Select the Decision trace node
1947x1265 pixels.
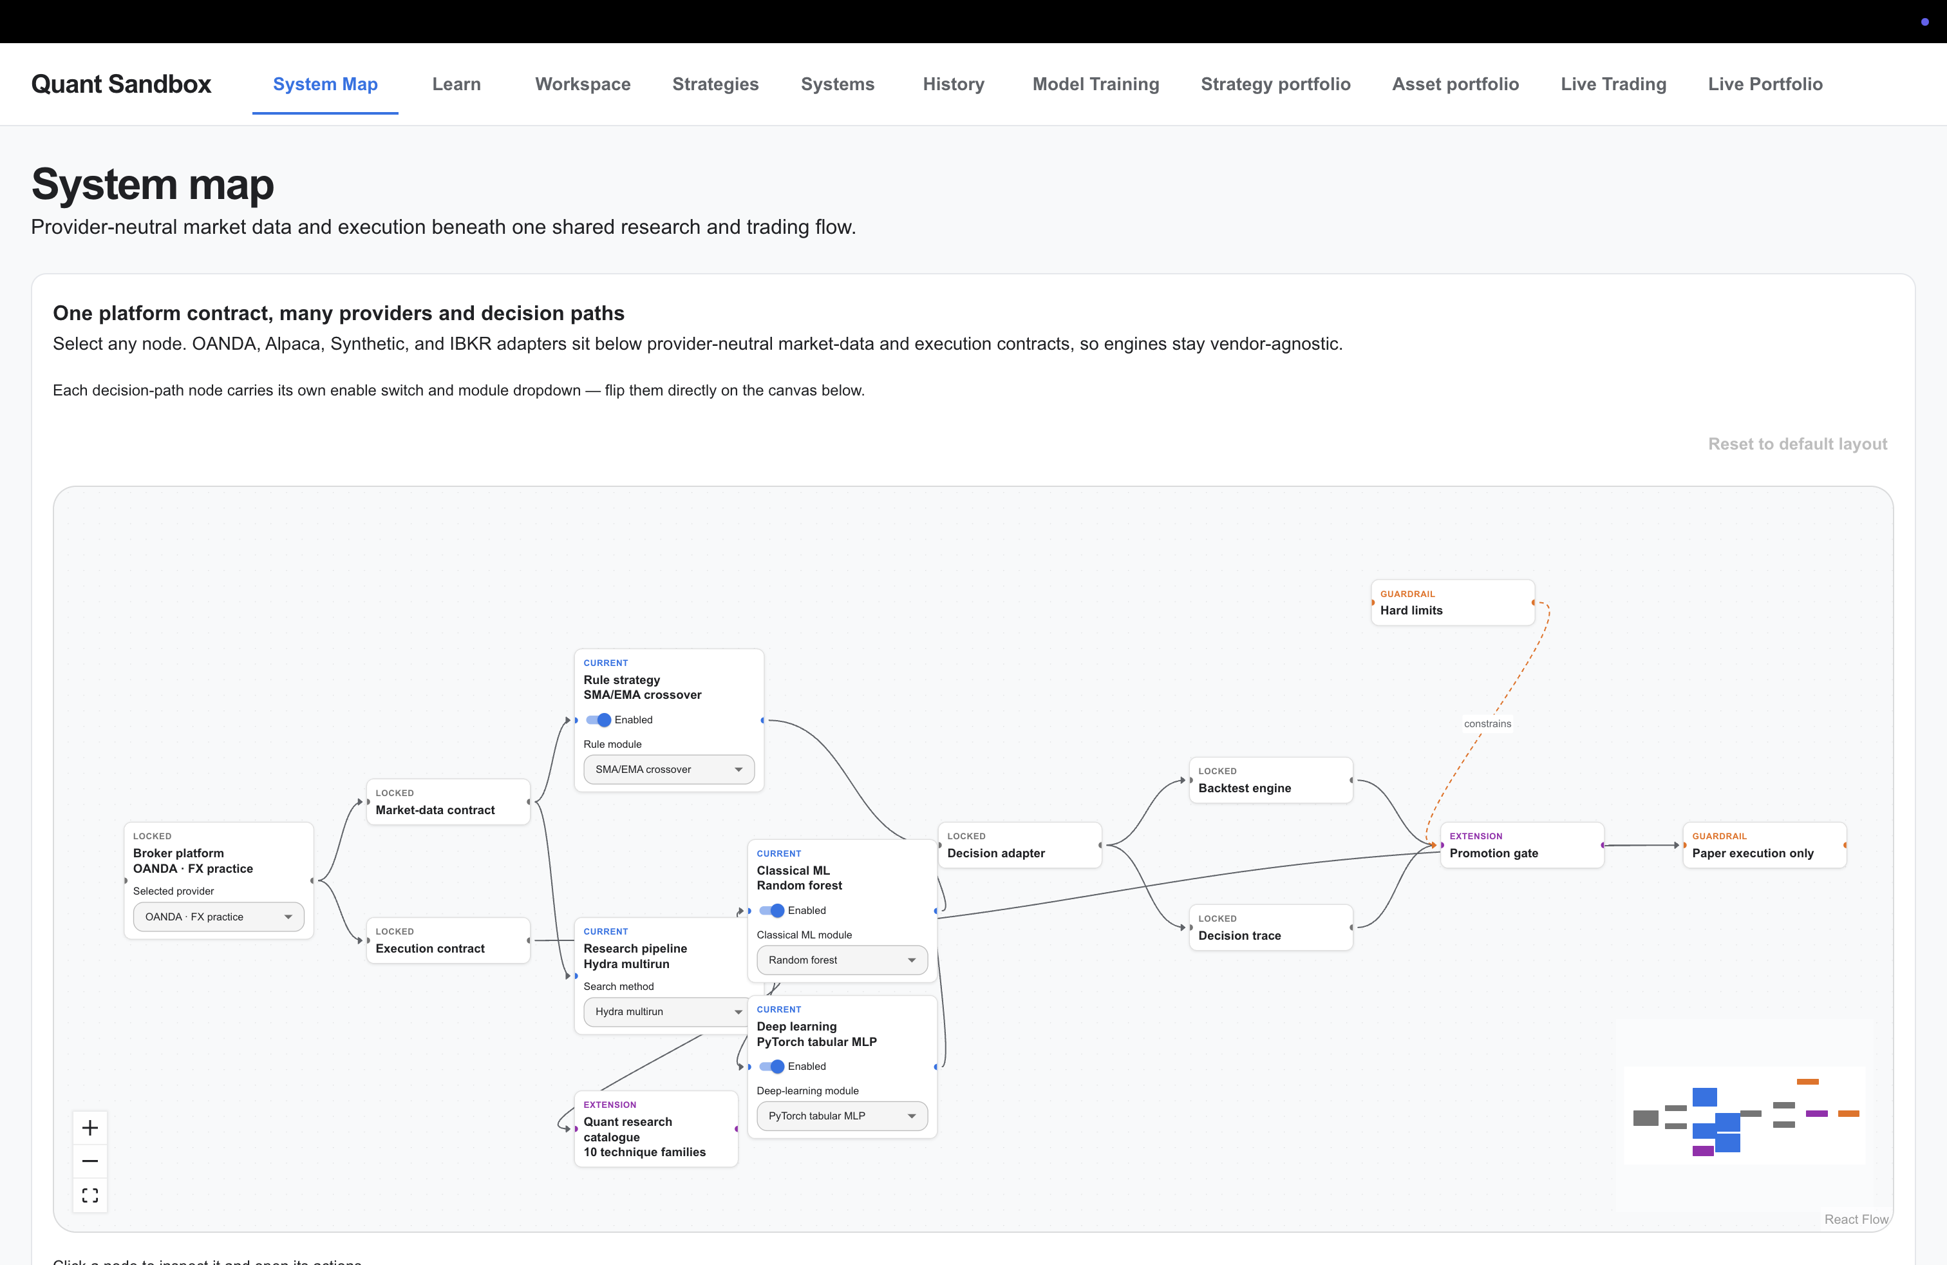(1270, 928)
